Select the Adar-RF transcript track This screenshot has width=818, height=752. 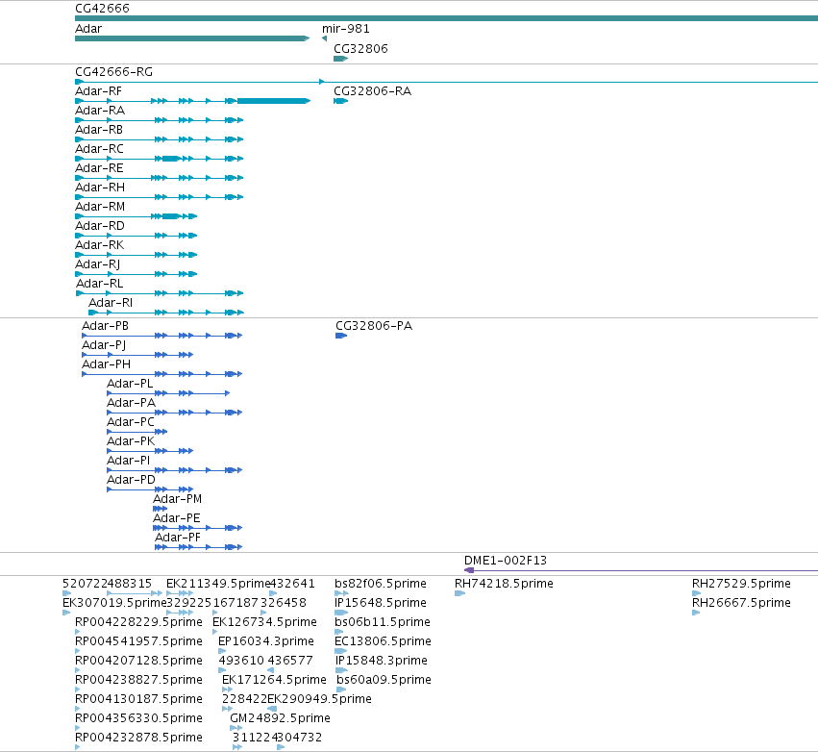193,101
